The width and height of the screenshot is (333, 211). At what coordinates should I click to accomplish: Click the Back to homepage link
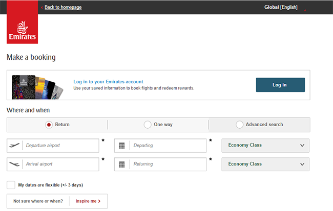click(x=63, y=7)
